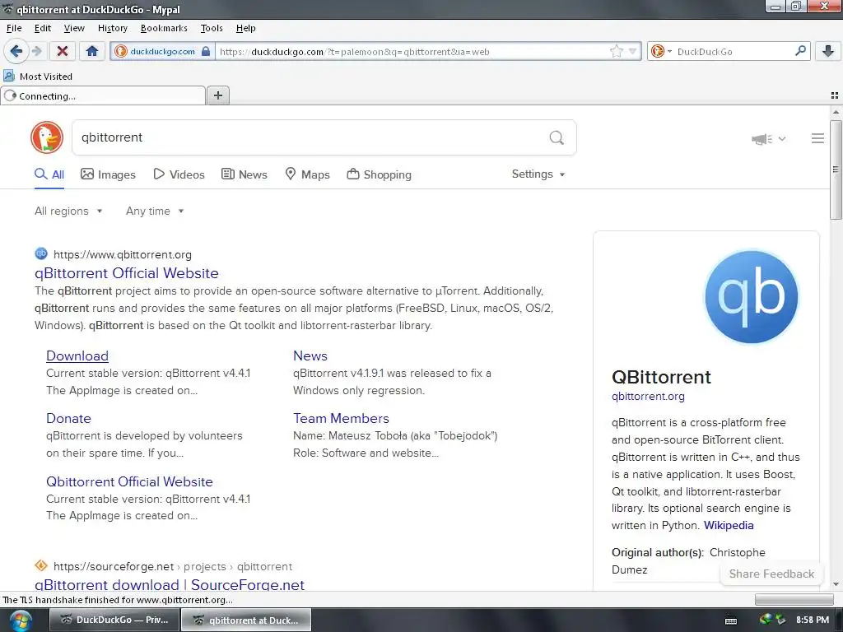This screenshot has width=843, height=632.
Task: Open the View menu
Action: click(73, 28)
